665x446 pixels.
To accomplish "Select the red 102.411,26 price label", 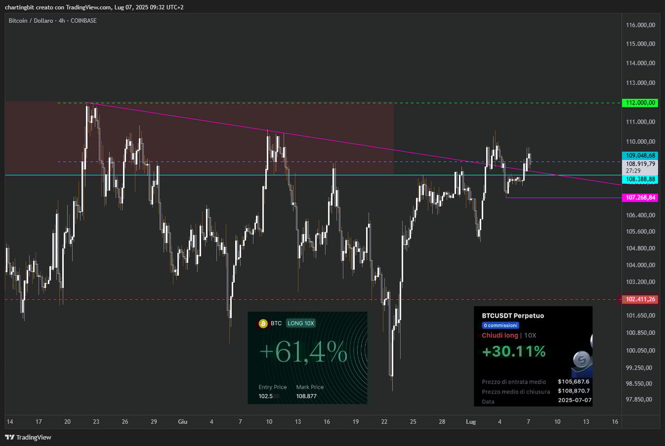I will click(640, 299).
